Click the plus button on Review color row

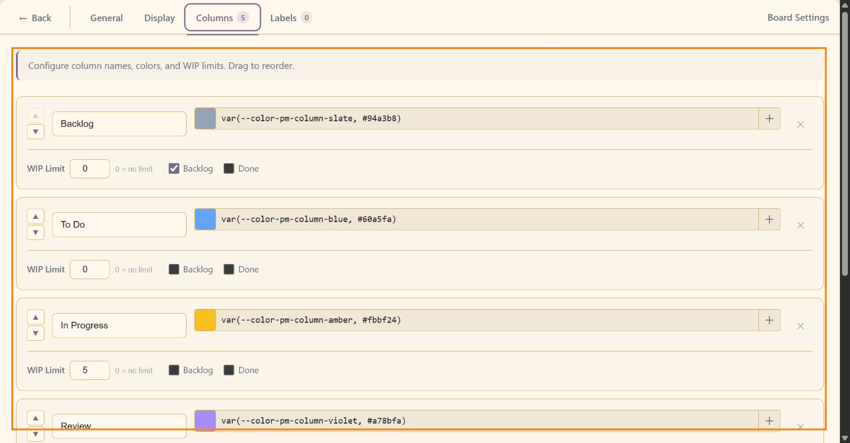tap(770, 421)
